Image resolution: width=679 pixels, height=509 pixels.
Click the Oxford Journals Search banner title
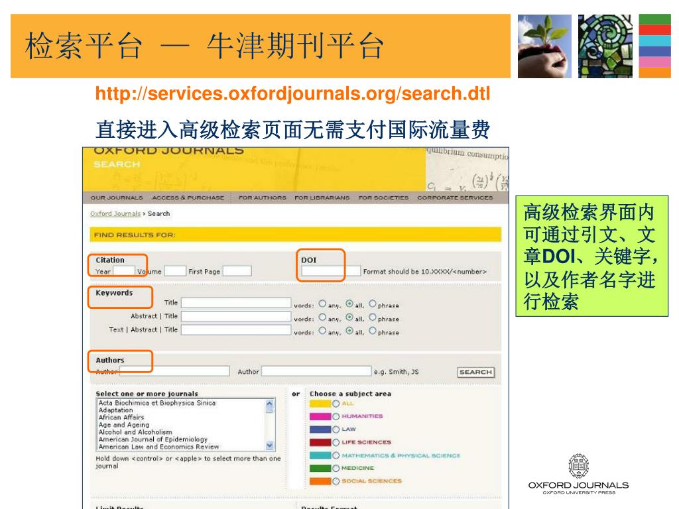click(168, 156)
